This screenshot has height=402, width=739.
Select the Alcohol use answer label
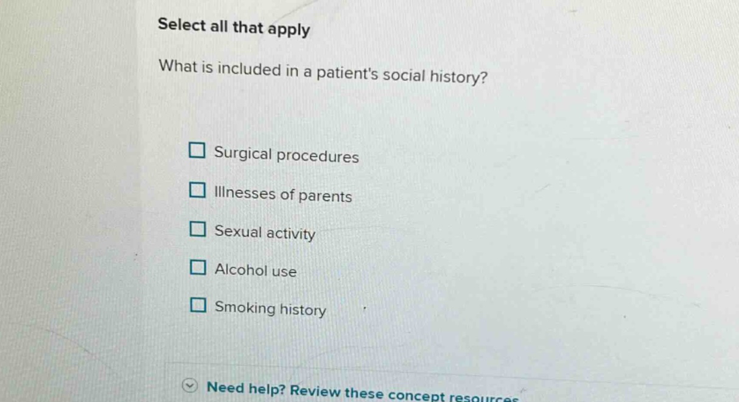[256, 272]
